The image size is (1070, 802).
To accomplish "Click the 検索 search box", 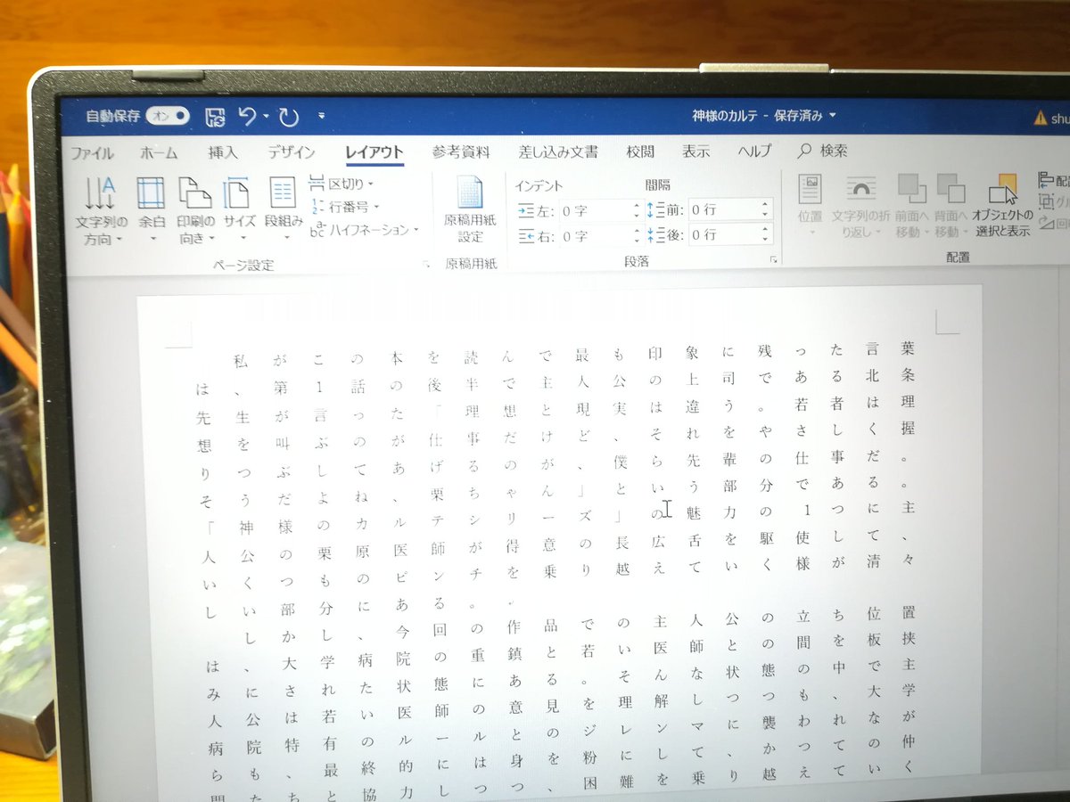I will pyautogui.click(x=823, y=151).
